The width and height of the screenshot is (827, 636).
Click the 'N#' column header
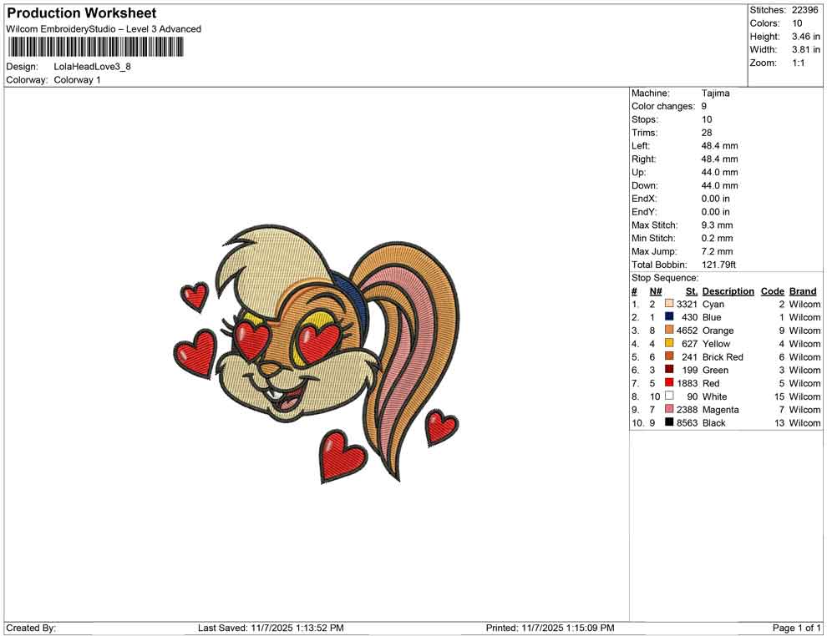coord(656,291)
